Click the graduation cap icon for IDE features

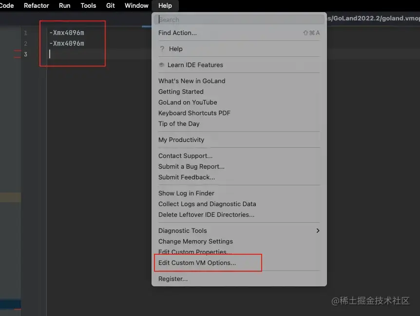pos(161,65)
